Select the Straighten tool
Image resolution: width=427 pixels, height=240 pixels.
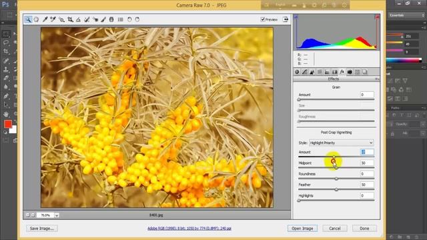78,19
